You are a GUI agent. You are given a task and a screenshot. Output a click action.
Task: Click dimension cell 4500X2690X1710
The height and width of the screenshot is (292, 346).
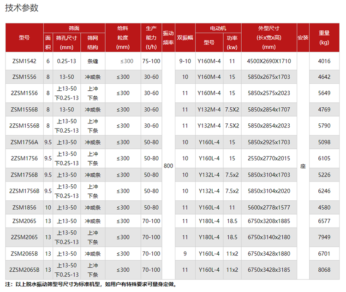click(269, 61)
